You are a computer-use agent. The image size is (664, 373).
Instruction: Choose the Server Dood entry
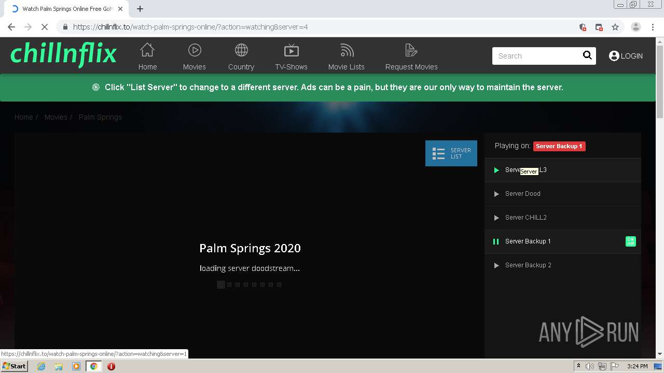[563, 194]
